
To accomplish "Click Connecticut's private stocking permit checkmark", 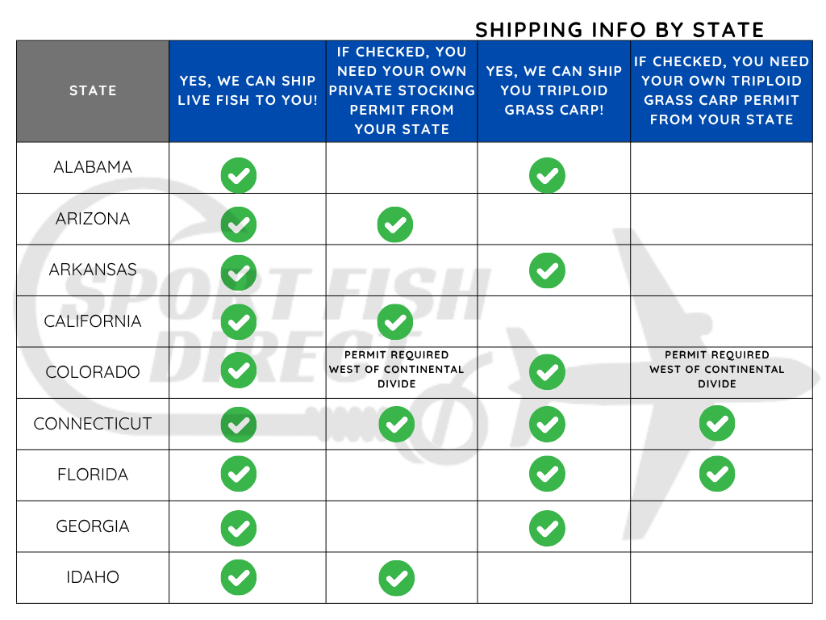I will (x=395, y=423).
